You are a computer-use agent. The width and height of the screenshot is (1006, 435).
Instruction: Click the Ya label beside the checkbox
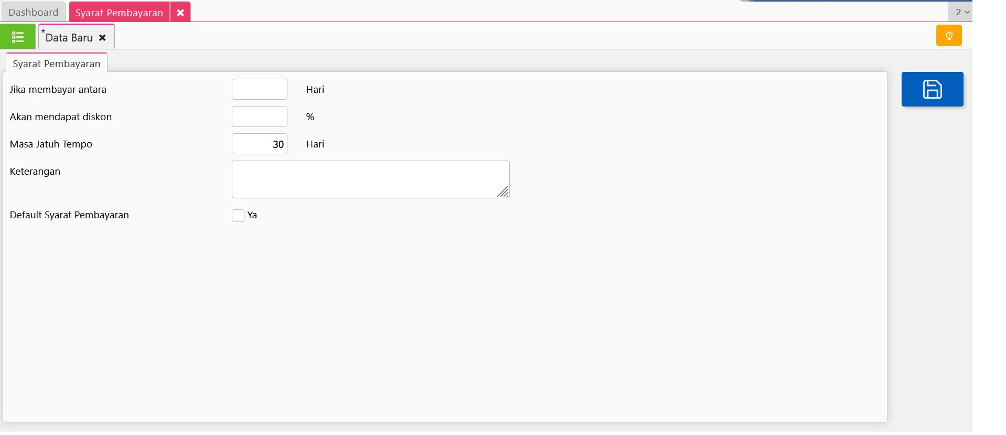pos(252,215)
